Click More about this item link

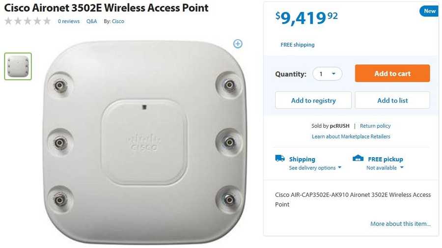click(400, 224)
